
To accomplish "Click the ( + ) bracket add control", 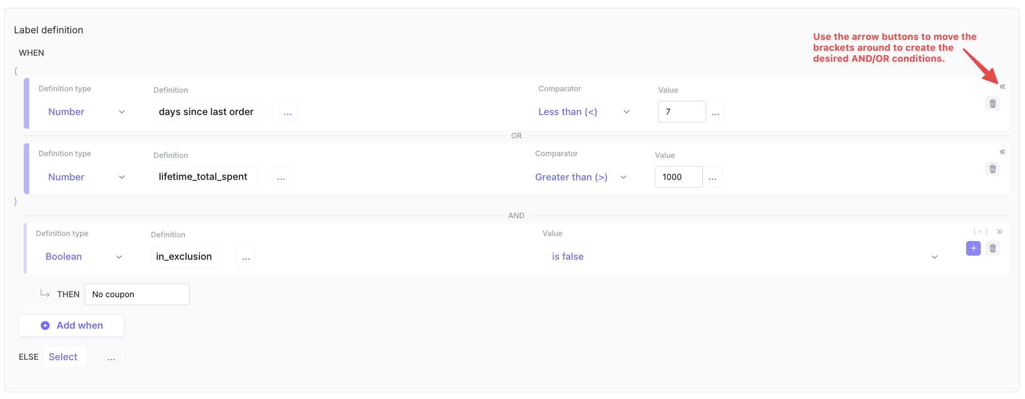I will tap(980, 231).
